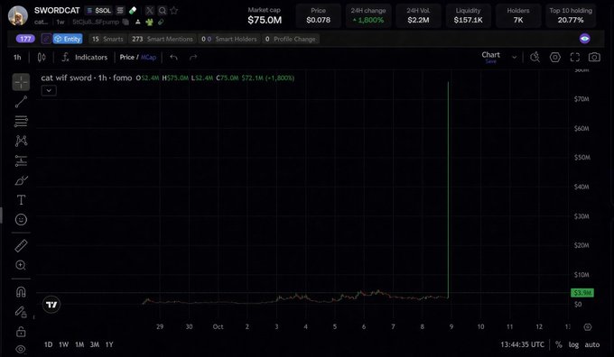Toggle percentage scale
Image resolution: width=614 pixels, height=357 pixels.
pos(558,344)
